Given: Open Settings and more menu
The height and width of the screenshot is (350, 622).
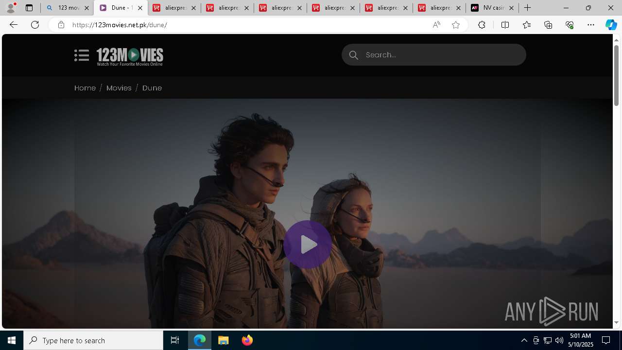Looking at the screenshot, I should tap(591, 25).
